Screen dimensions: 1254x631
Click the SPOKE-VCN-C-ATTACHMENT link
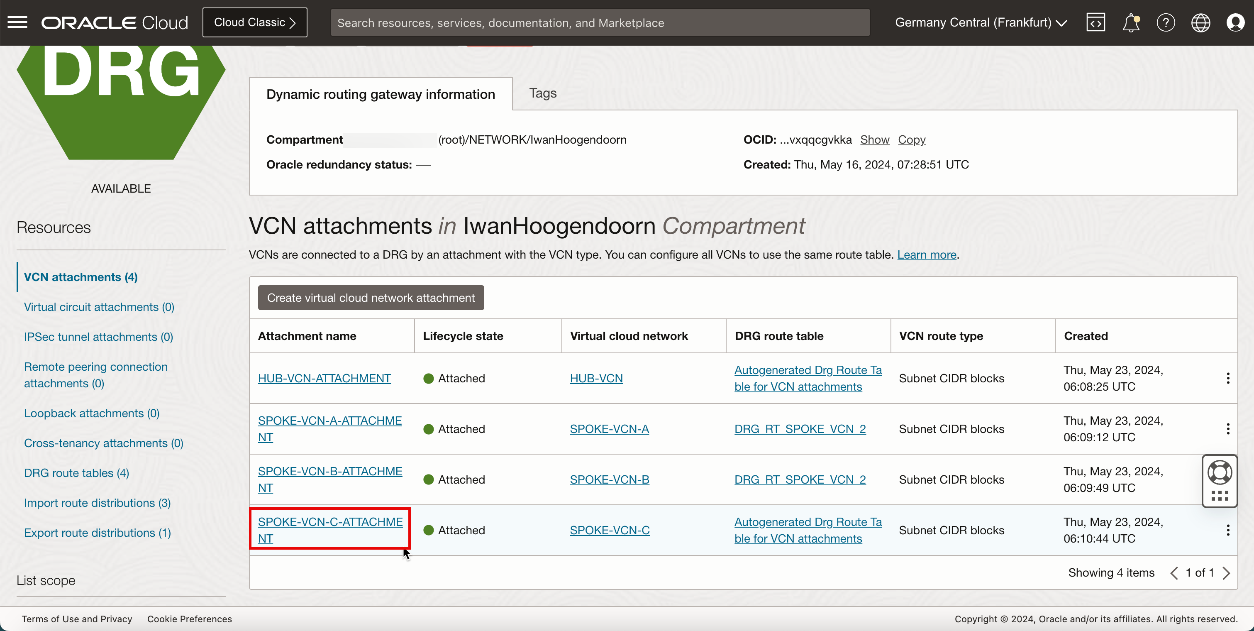[330, 530]
